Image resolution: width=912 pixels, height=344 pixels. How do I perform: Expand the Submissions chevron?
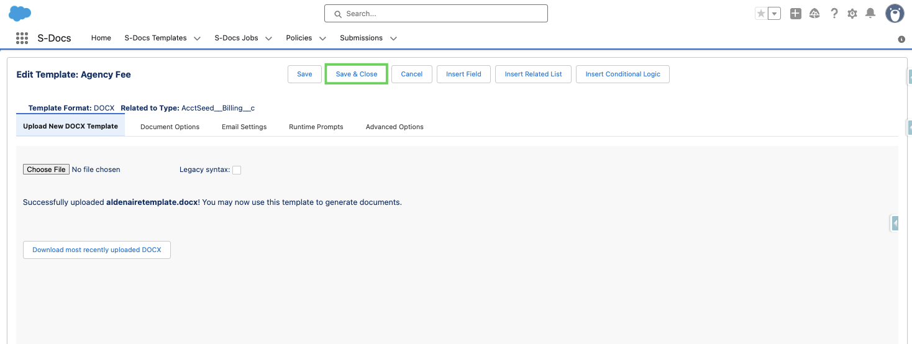click(393, 38)
